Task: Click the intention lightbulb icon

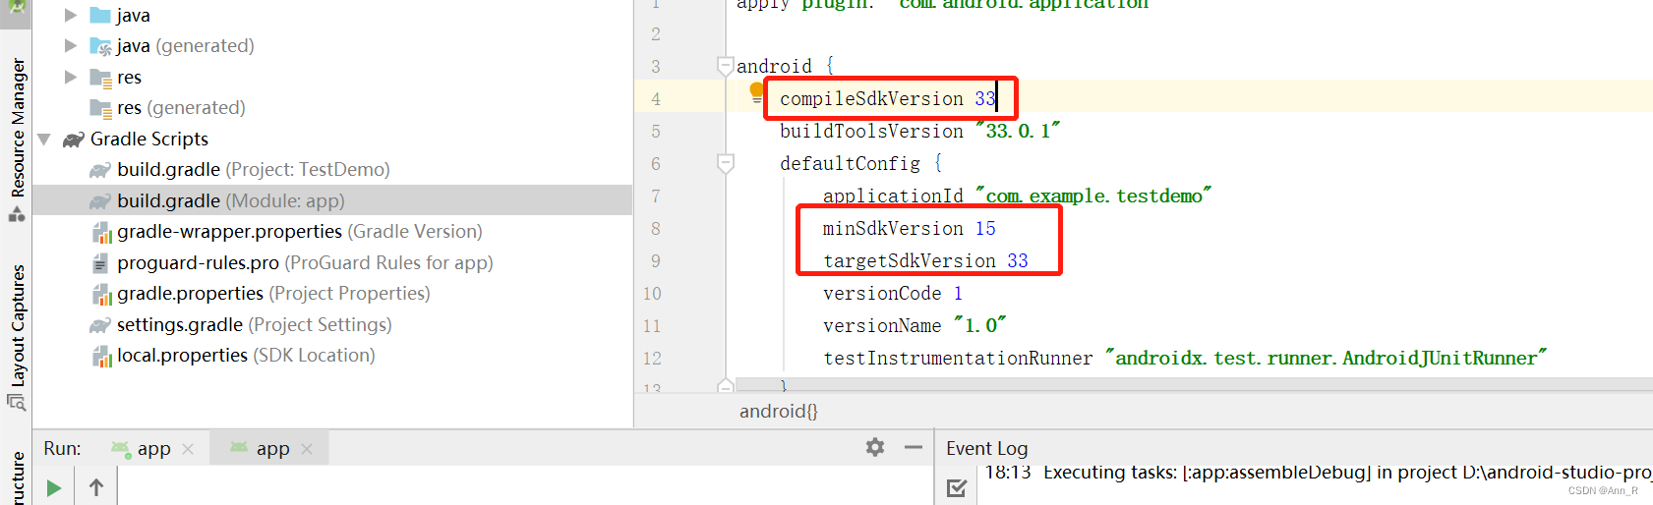Action: coord(756,91)
